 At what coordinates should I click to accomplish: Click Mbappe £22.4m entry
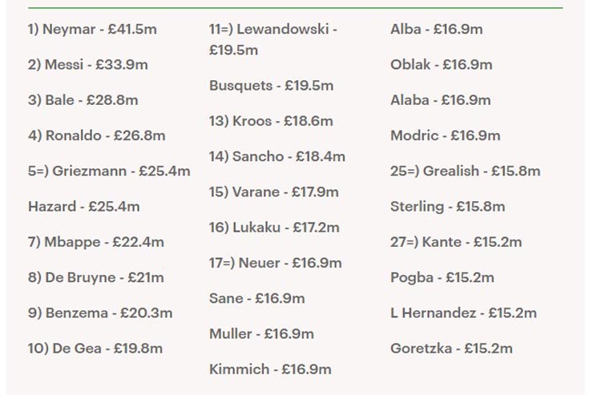(x=95, y=242)
